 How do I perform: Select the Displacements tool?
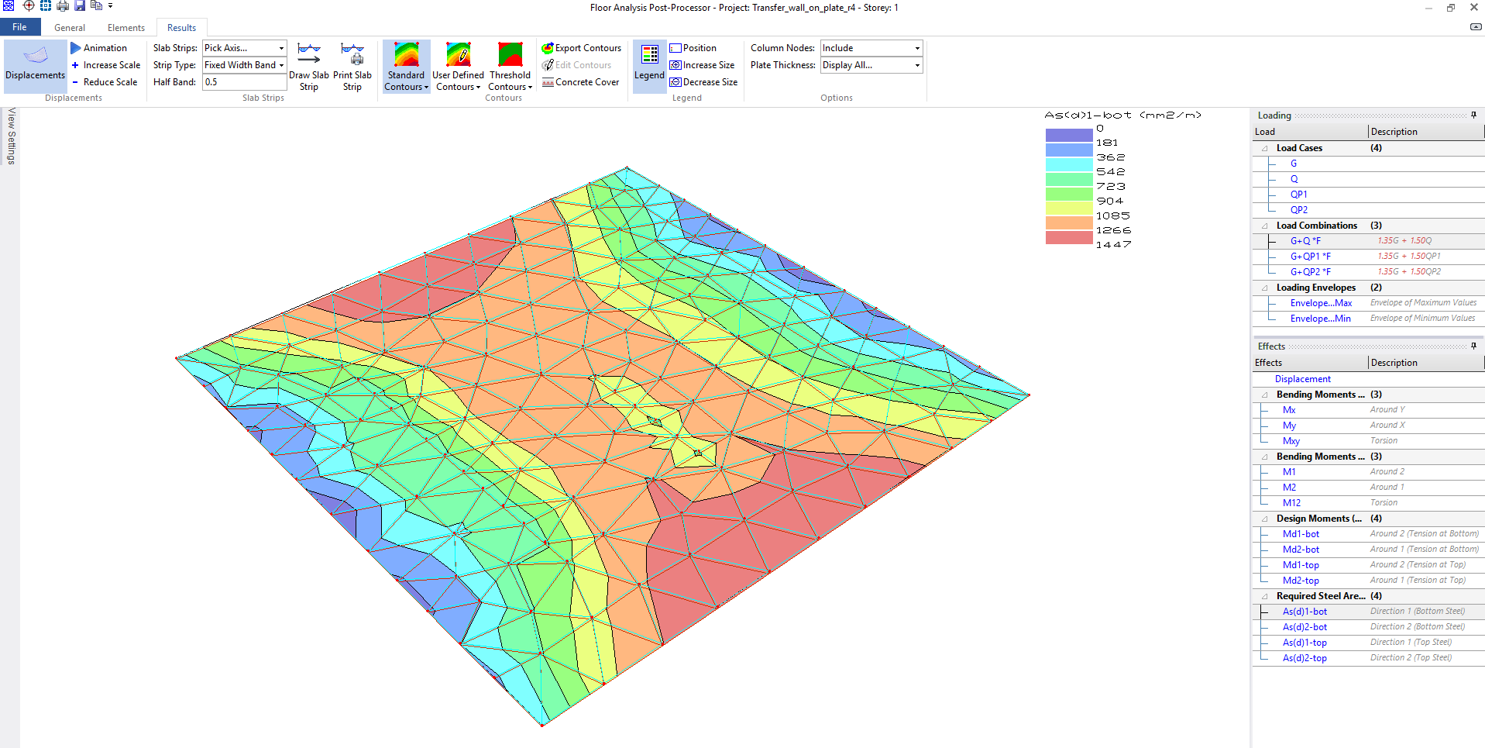coord(34,66)
